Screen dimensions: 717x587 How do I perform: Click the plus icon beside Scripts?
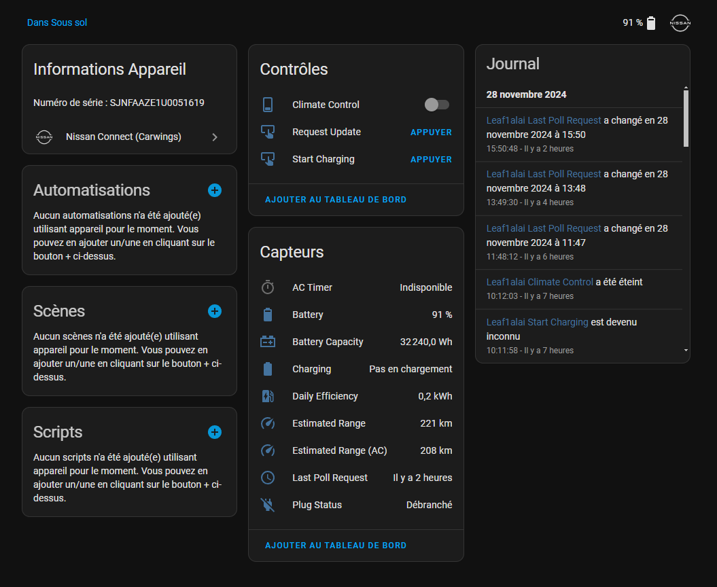click(x=215, y=432)
